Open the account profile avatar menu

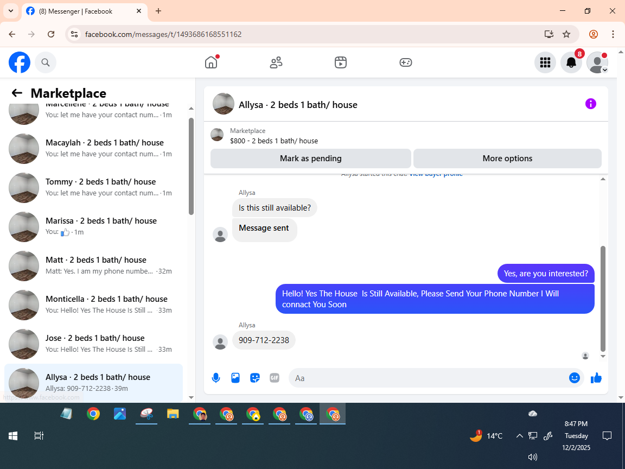click(597, 62)
